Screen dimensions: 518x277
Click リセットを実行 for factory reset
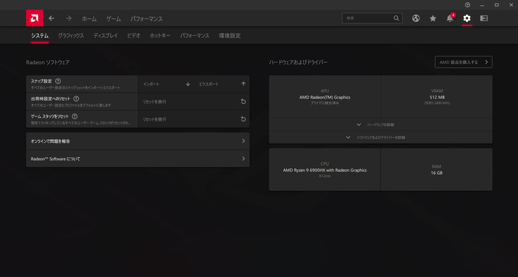pos(194,102)
